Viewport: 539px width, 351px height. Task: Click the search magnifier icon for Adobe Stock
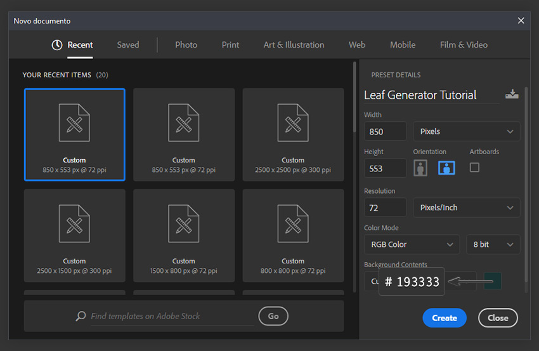[81, 316]
